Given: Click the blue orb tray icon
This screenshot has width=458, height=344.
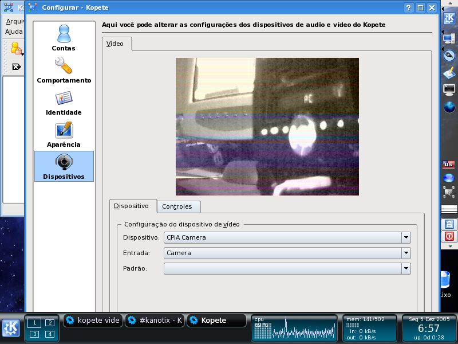Looking at the screenshot, I should click(x=449, y=178).
